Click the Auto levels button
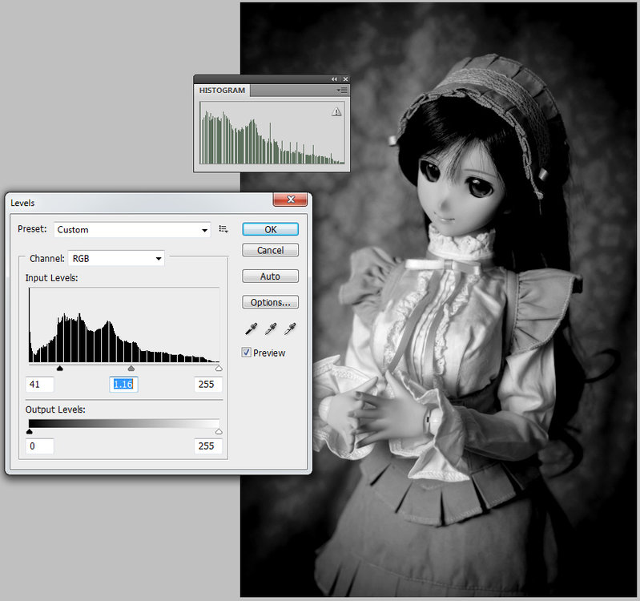 click(x=270, y=276)
